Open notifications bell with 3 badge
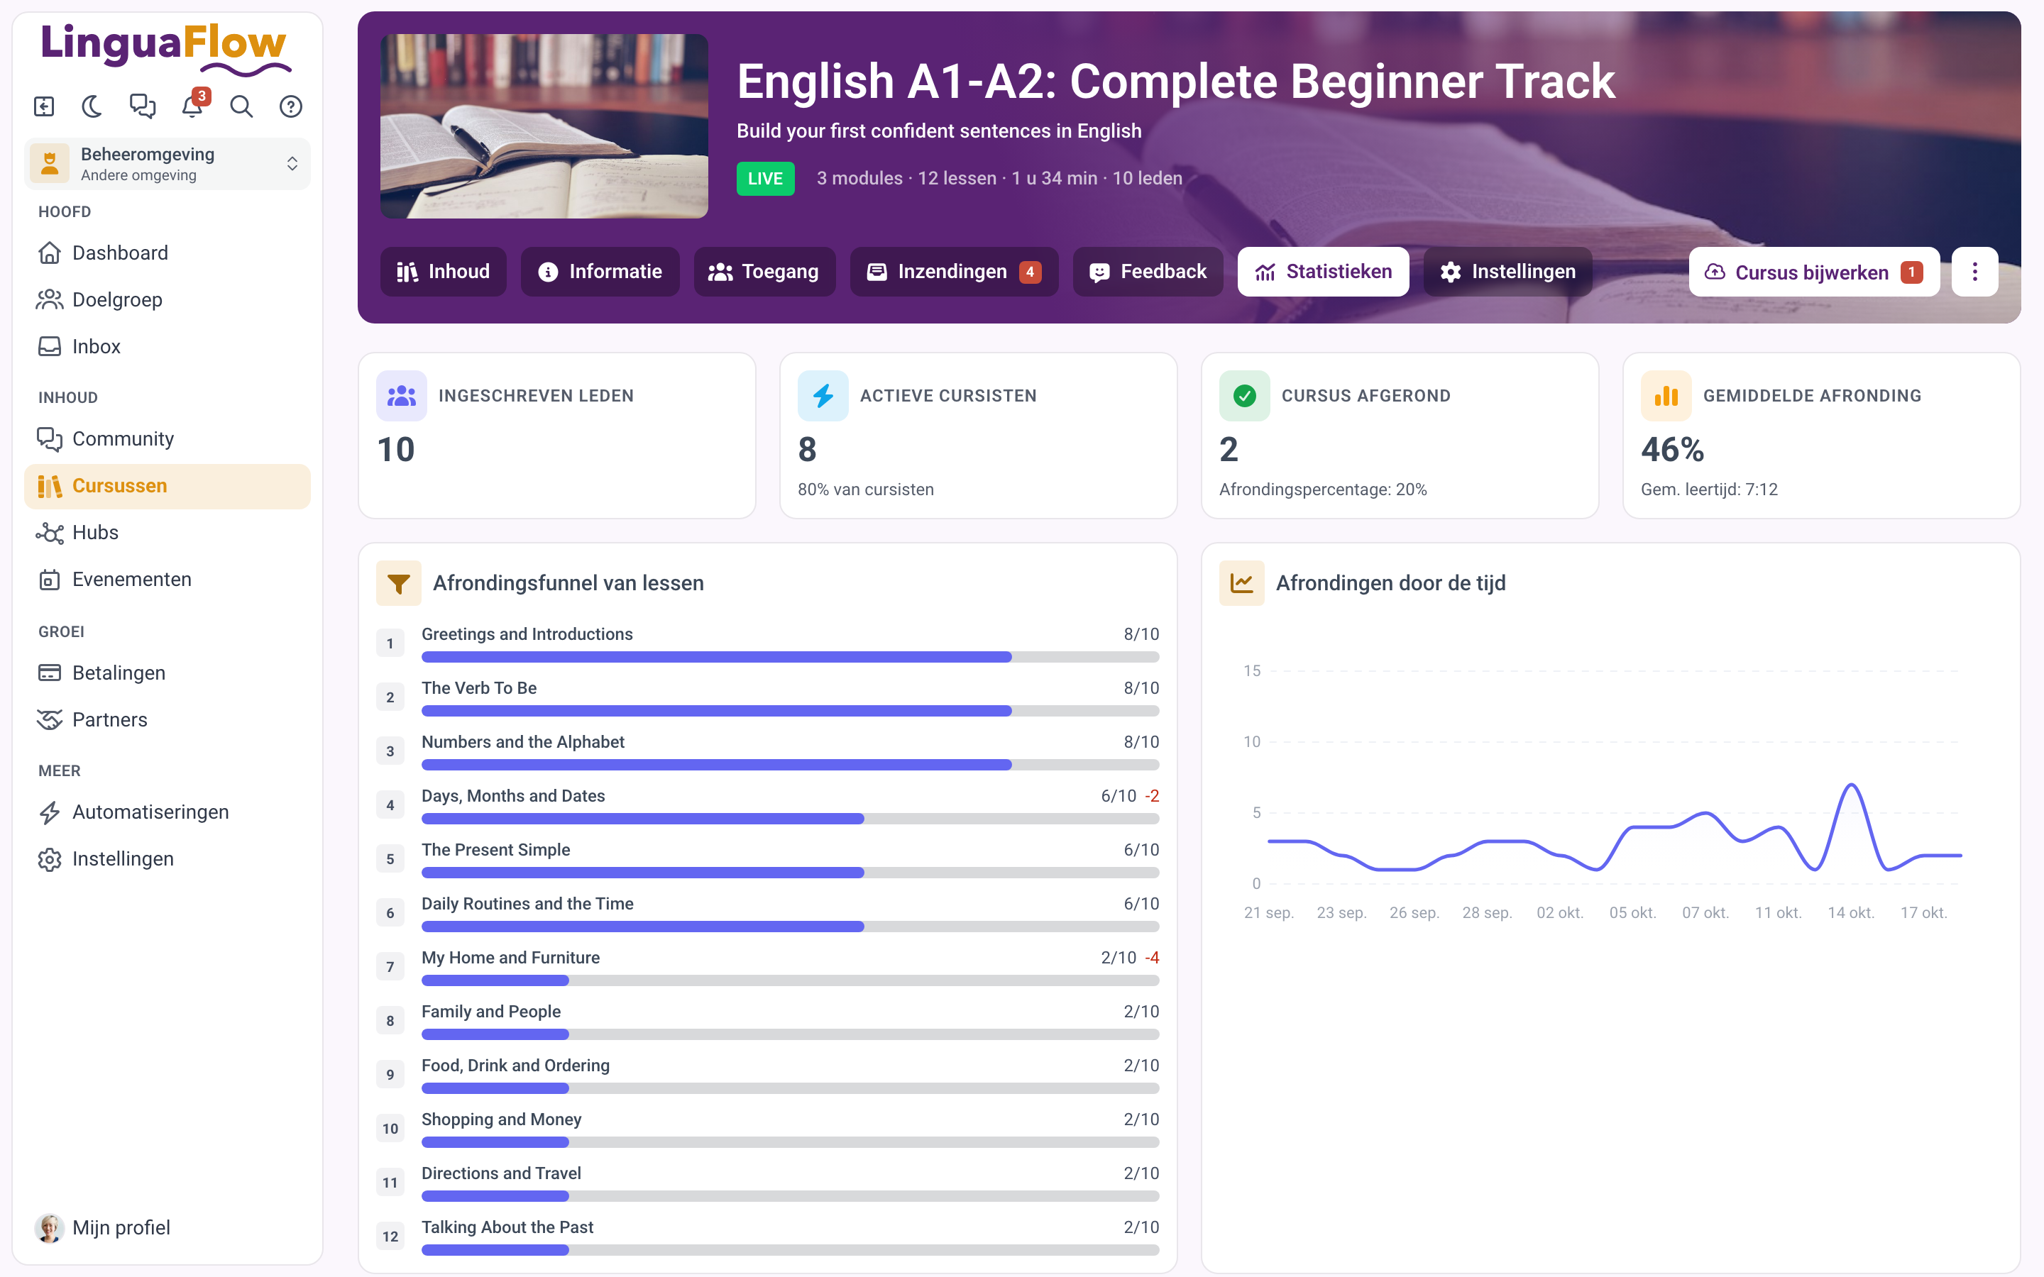 192,106
